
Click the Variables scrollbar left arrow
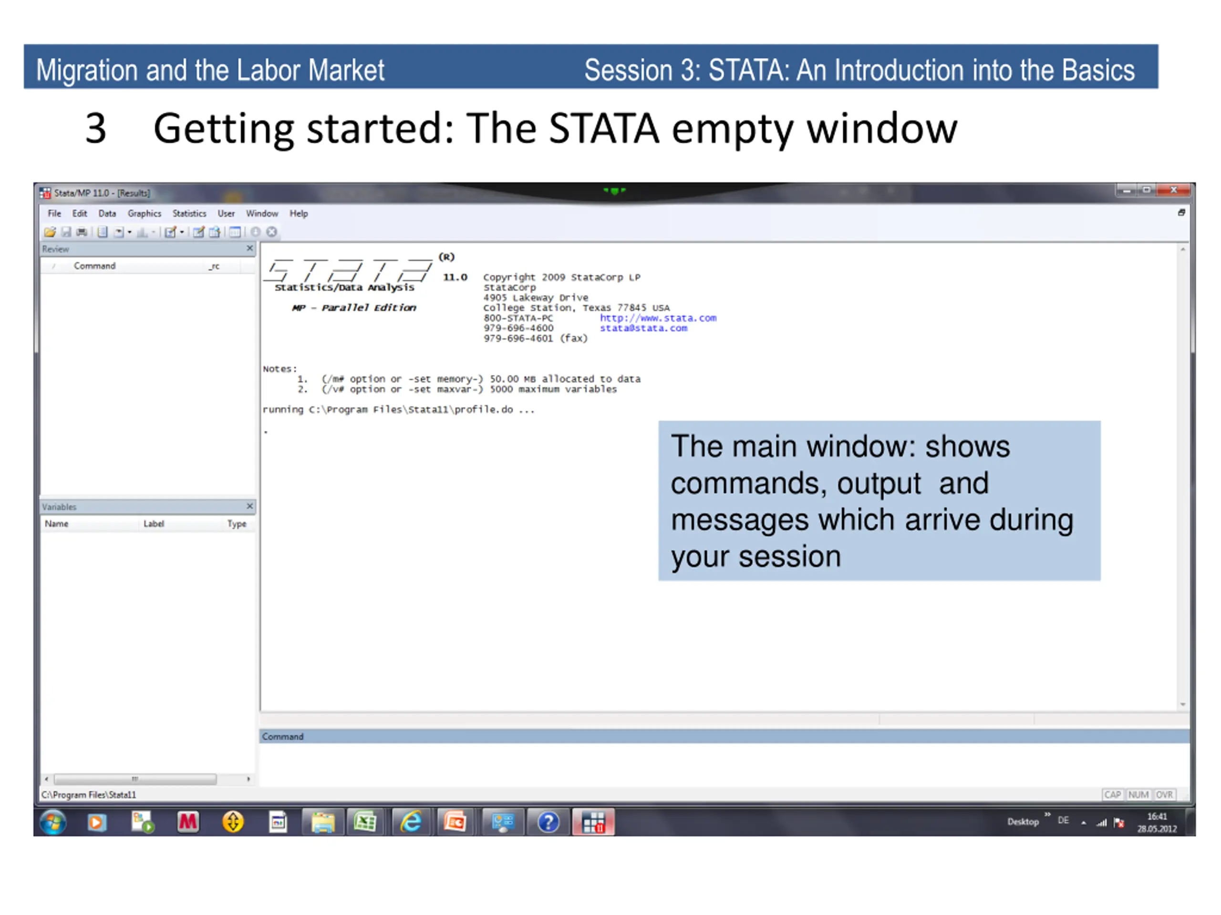[46, 779]
